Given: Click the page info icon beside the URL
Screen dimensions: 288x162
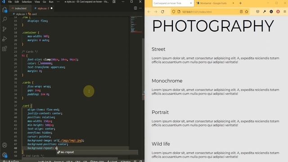Looking at the screenshot, I should [x=179, y=12].
